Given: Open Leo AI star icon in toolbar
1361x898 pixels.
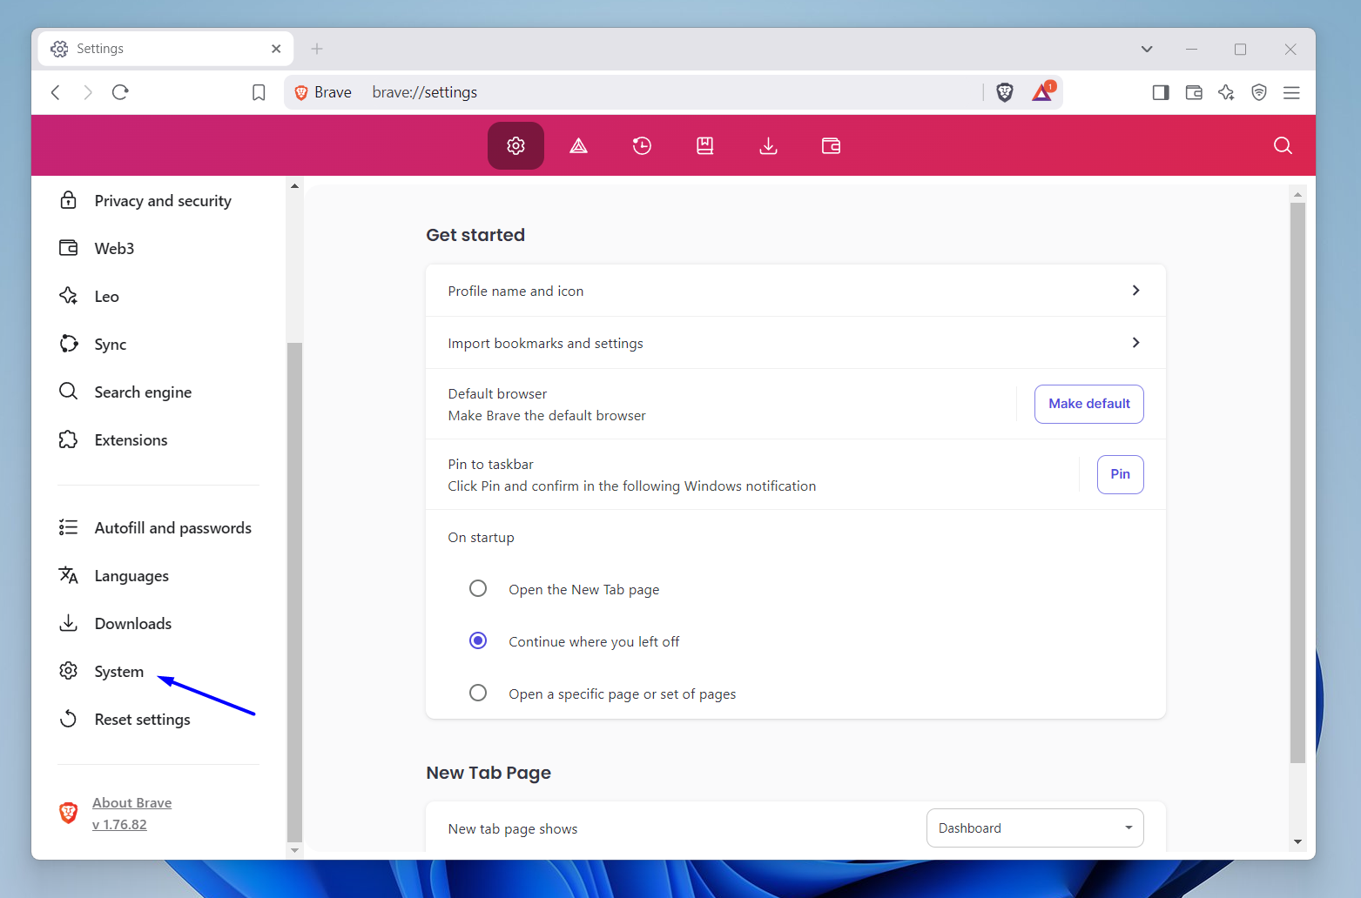Looking at the screenshot, I should [1226, 92].
